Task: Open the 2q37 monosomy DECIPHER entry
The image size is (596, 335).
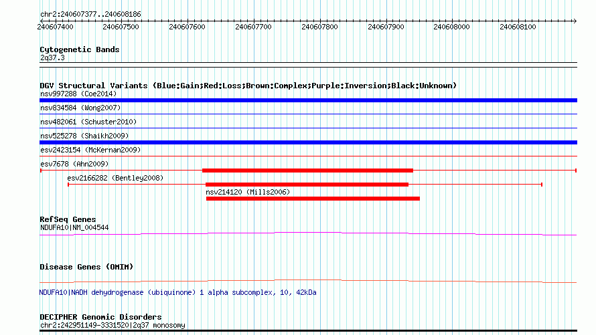Action: 113,325
